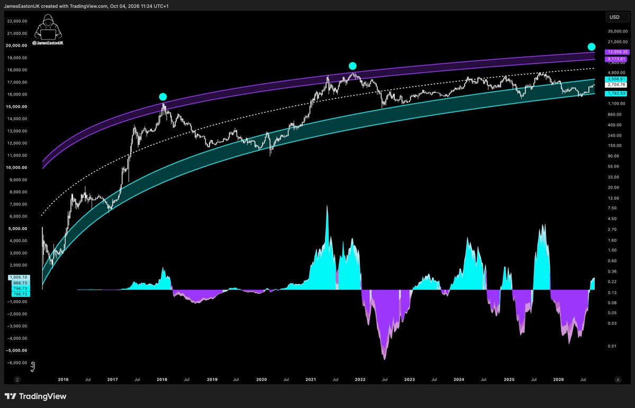Click the bold 15,000.00 left scale label
Viewport: 635px width, 408px height.
(x=17, y=106)
